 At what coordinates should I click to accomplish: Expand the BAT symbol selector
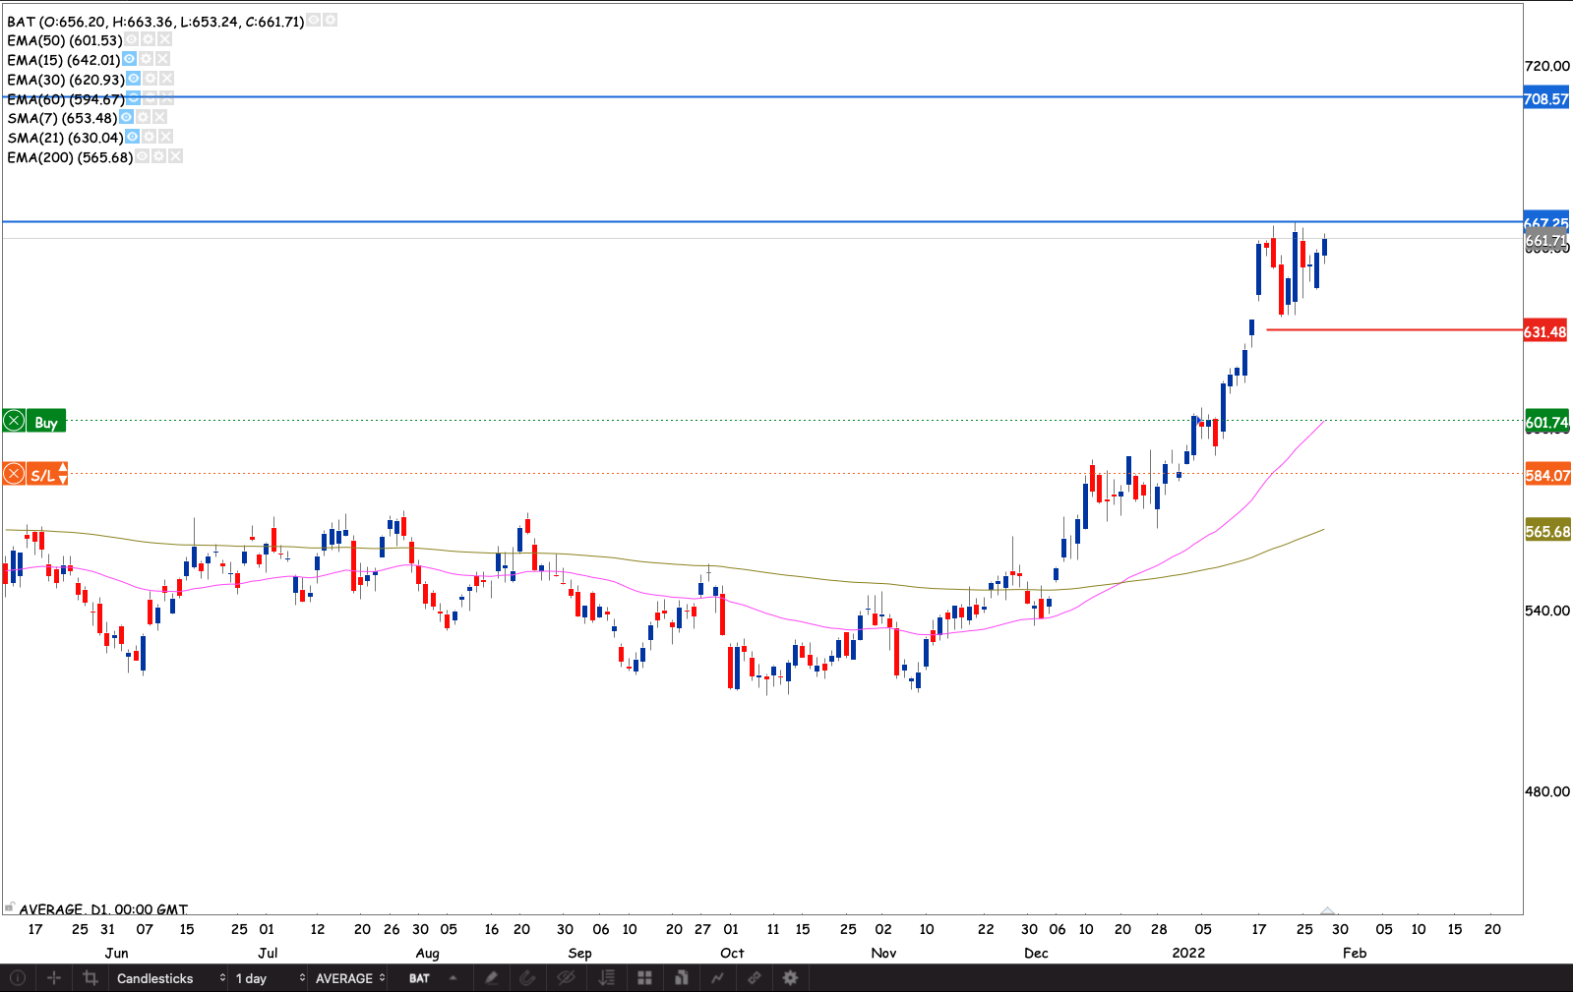(433, 978)
